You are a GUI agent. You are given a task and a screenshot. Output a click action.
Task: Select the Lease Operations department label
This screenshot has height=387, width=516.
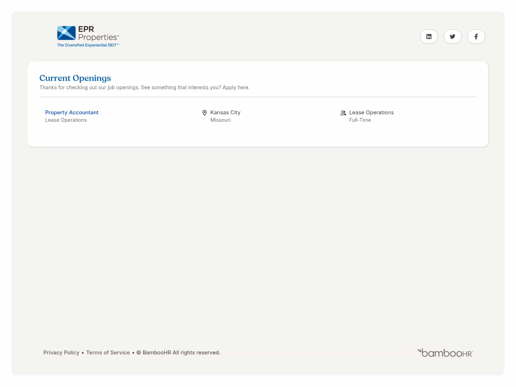(x=372, y=112)
